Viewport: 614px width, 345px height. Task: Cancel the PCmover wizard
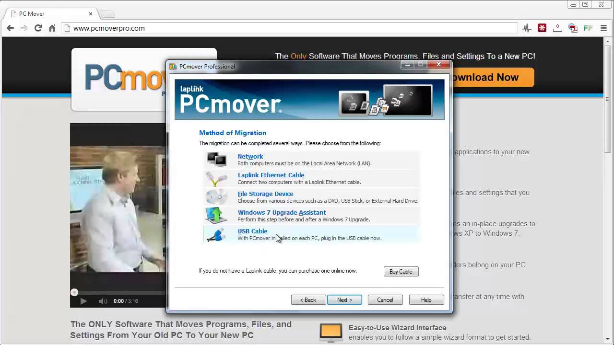click(385, 300)
